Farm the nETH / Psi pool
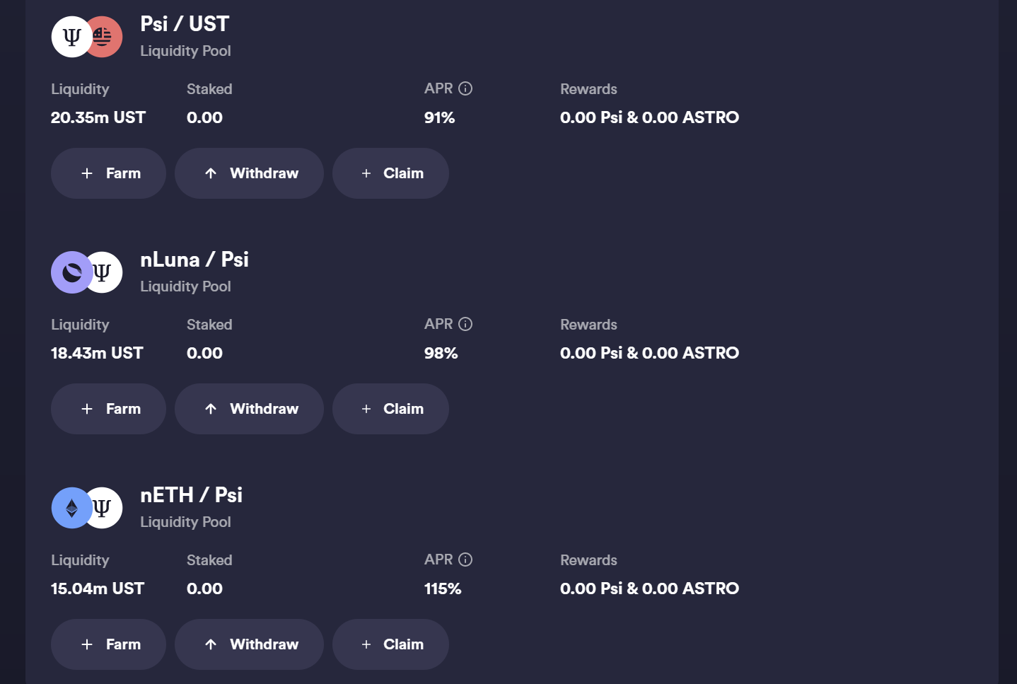The width and height of the screenshot is (1017, 684). tap(108, 644)
